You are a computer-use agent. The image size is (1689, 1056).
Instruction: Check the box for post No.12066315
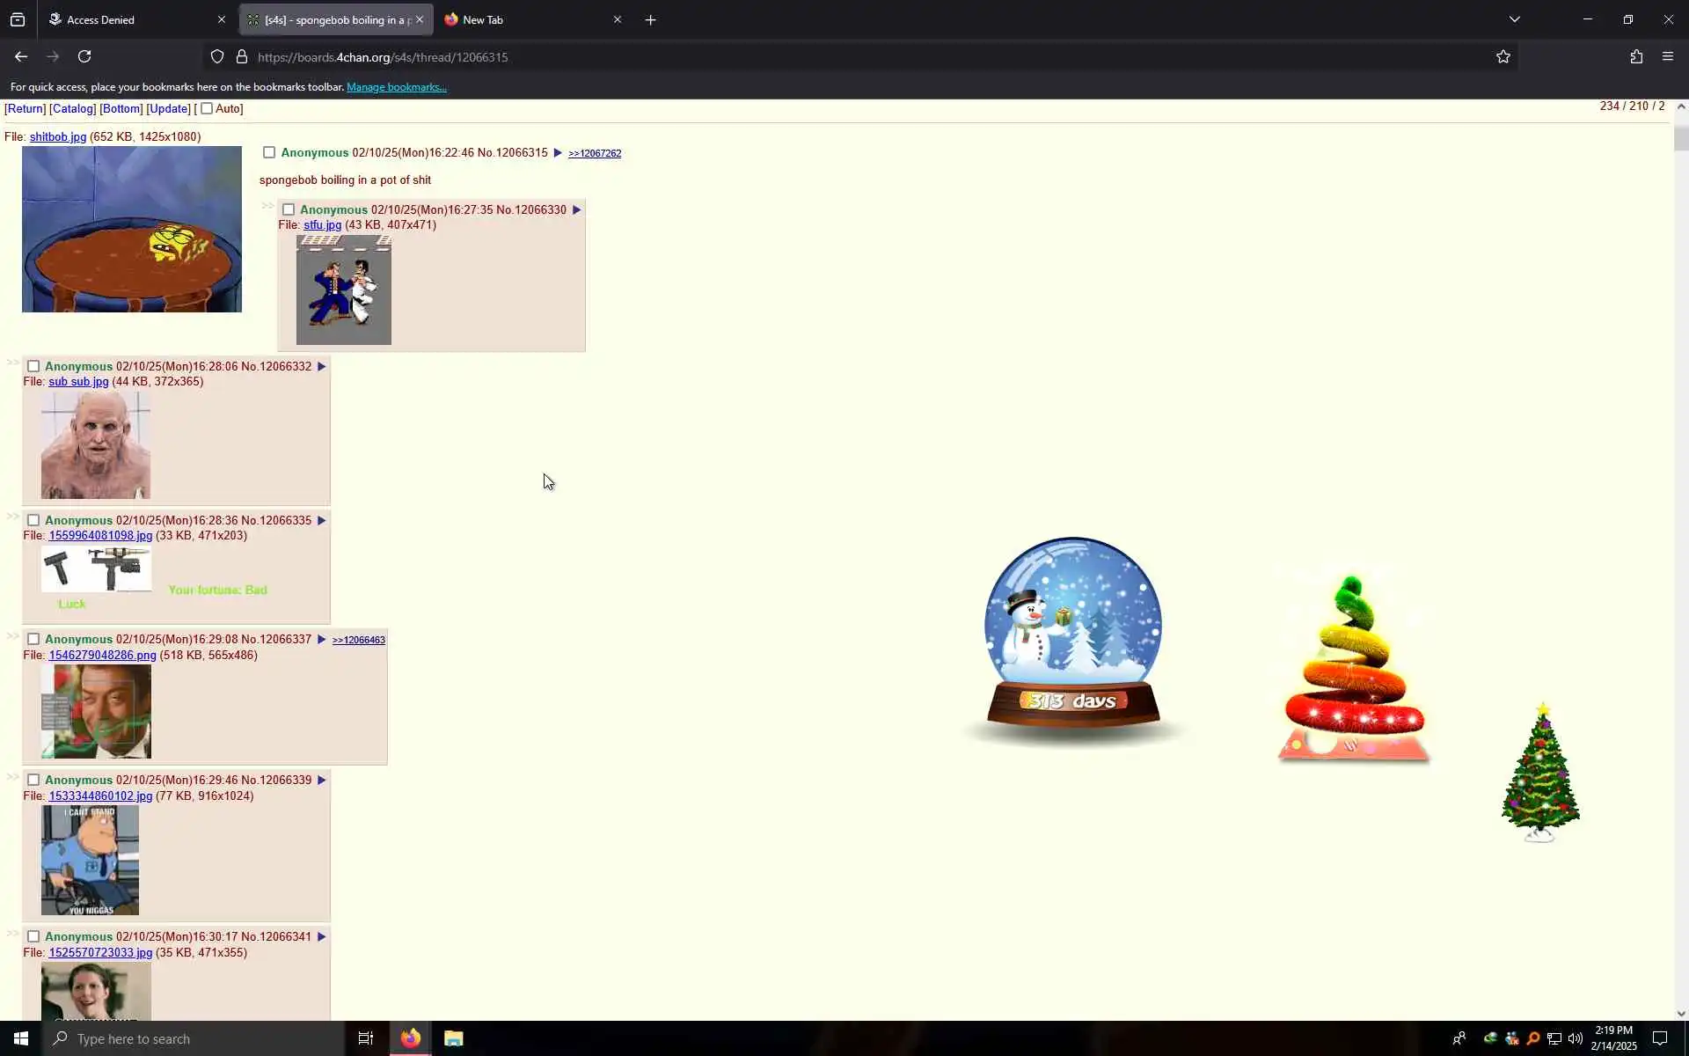click(x=269, y=152)
